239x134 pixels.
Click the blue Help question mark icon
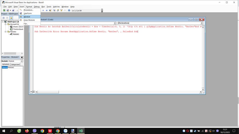[x=69, y=10]
